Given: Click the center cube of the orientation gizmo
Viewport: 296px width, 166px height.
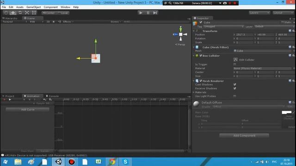Looking at the screenshot, I should pyautogui.click(x=181, y=35).
